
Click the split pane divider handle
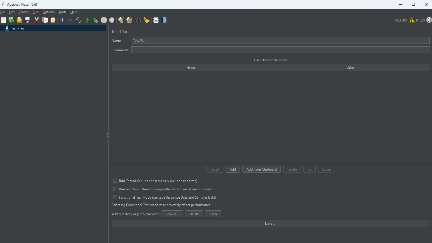107,135
